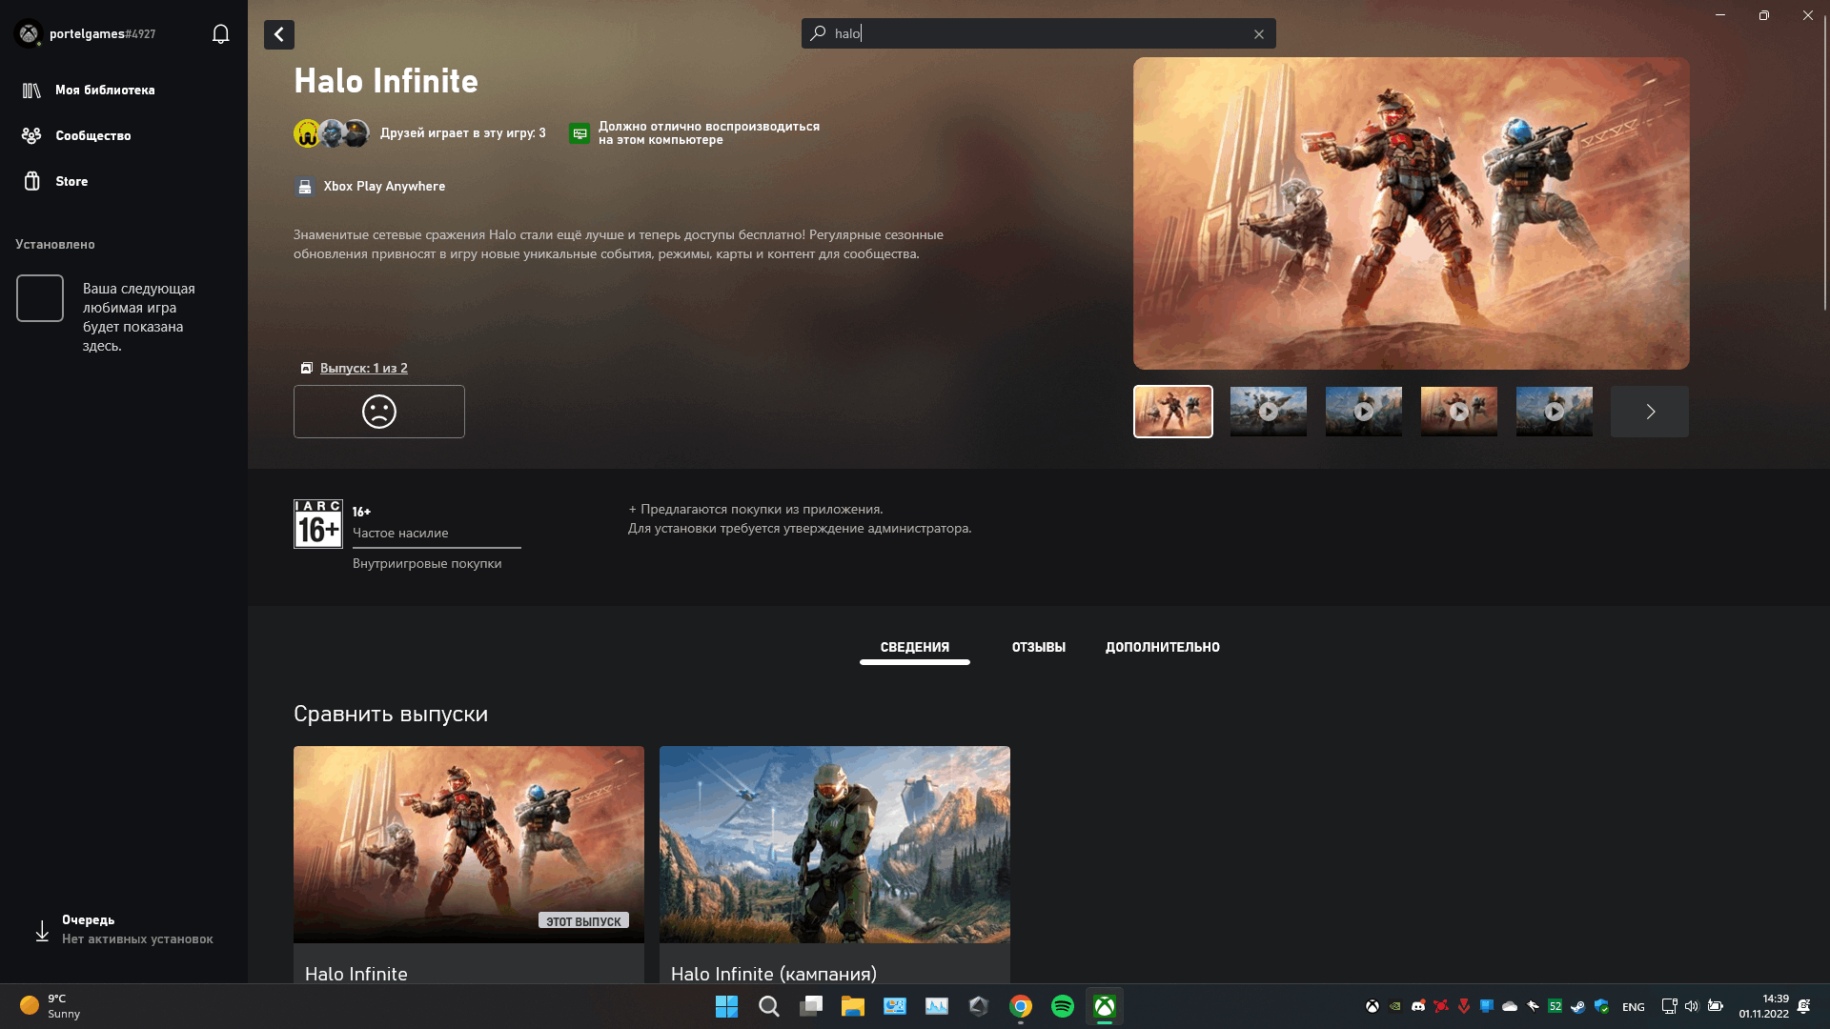
Task: Open the Windows Start menu
Action: pos(726,1006)
